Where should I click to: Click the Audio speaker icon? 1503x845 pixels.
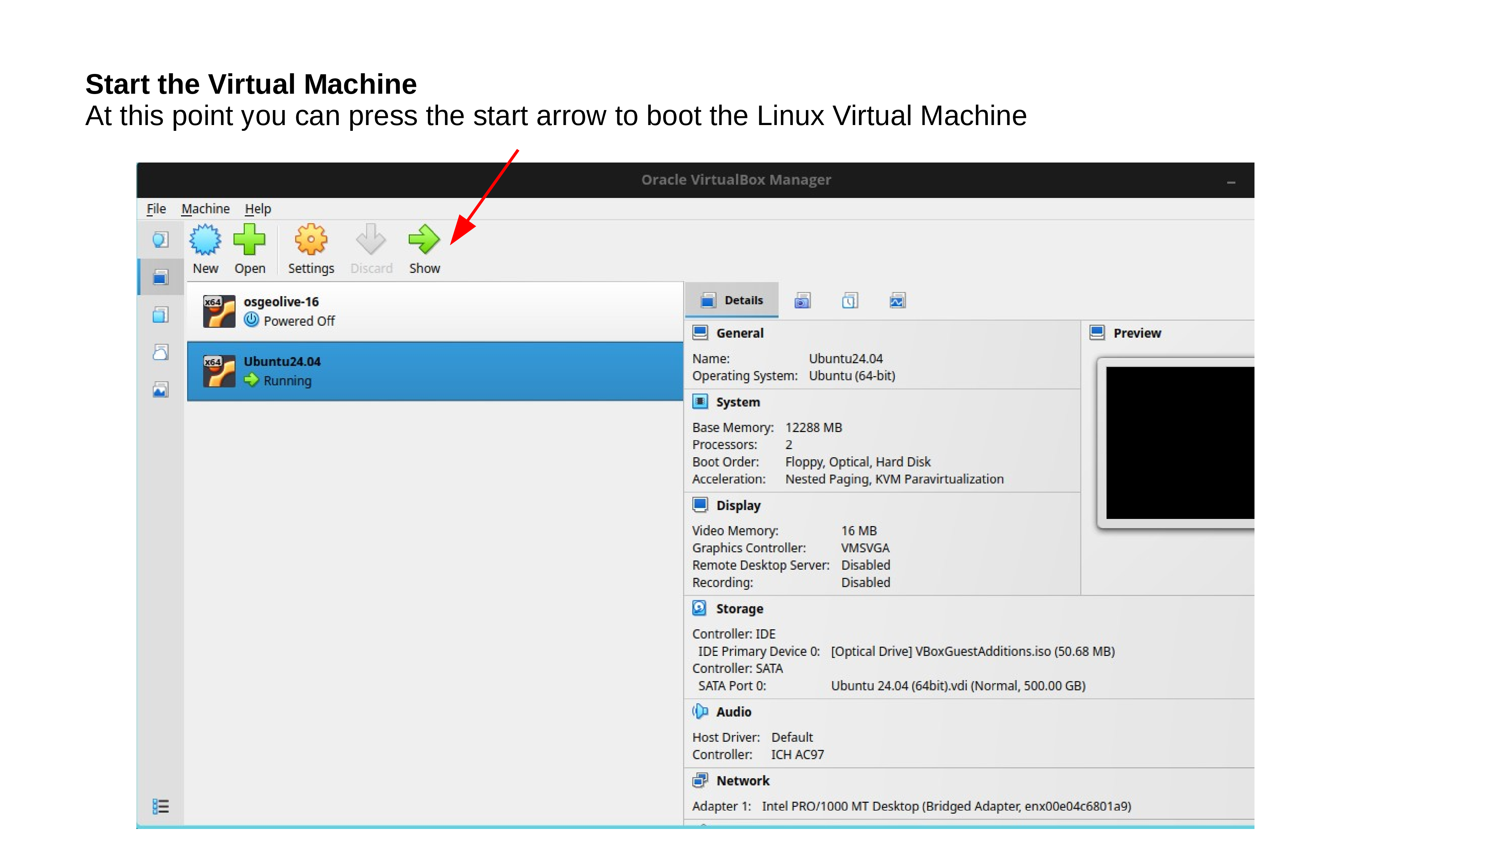click(700, 711)
